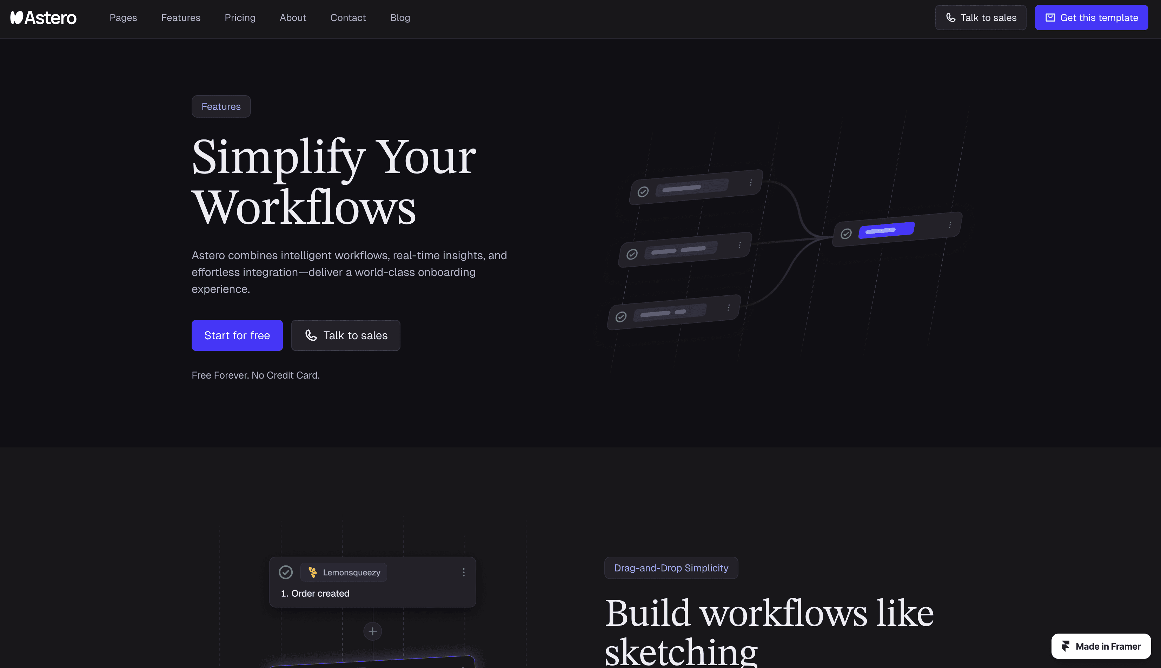Toggle check circle on the top illustration node
The height and width of the screenshot is (668, 1161).
643,192
